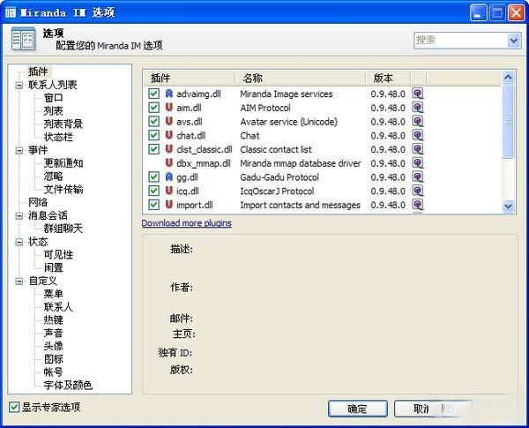Open 可见性 options page
This screenshot has height=428, width=529.
click(x=58, y=255)
